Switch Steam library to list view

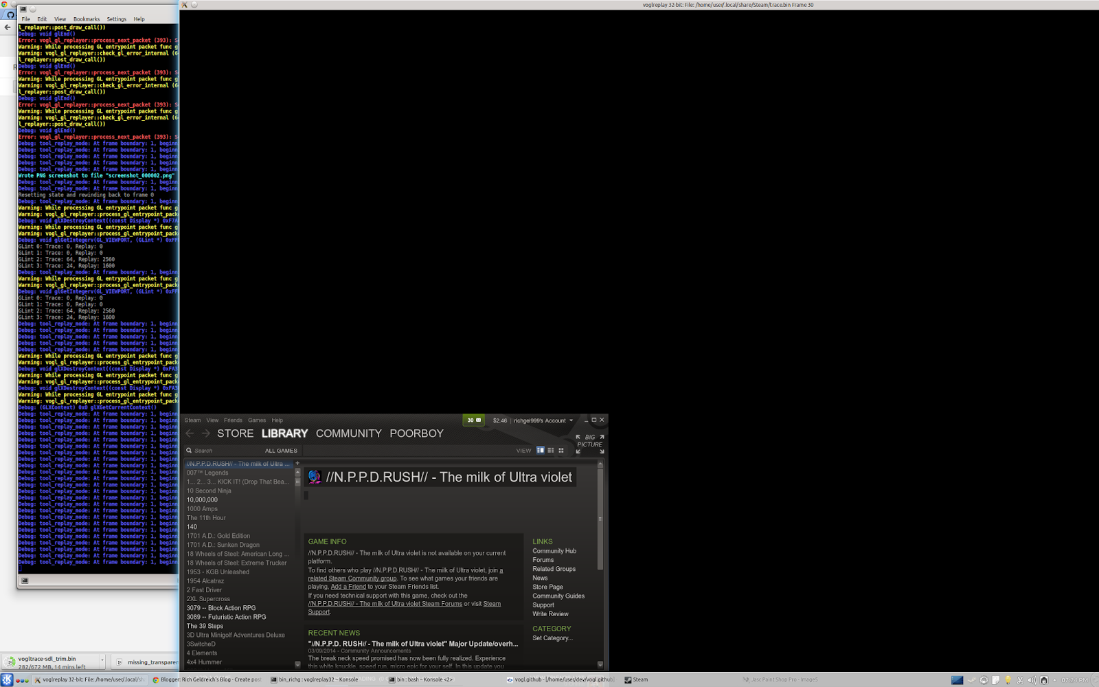pos(551,451)
